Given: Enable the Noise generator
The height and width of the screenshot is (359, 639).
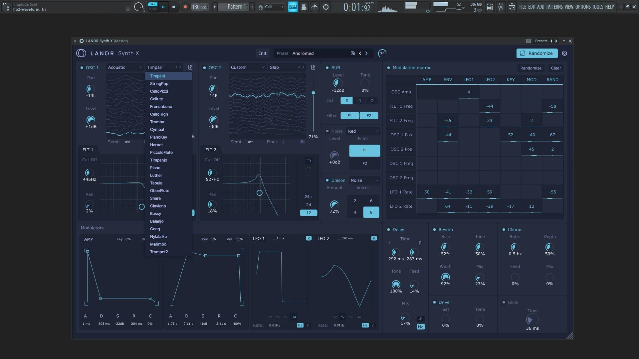Looking at the screenshot, I should pyautogui.click(x=327, y=131).
